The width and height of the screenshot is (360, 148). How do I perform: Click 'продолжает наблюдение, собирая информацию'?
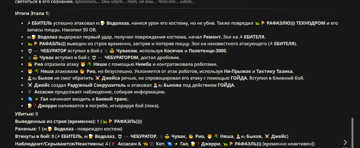(x=110, y=92)
